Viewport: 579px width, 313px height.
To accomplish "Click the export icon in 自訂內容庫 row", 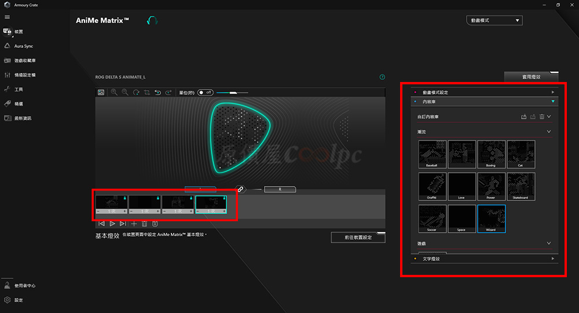I will (533, 117).
